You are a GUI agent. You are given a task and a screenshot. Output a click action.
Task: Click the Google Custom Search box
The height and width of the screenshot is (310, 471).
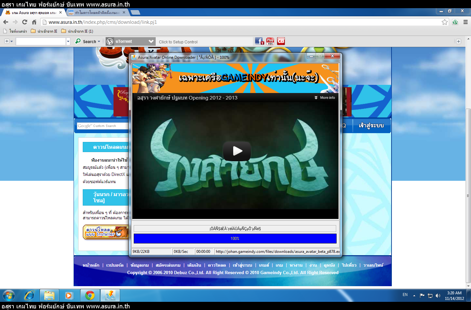point(103,126)
